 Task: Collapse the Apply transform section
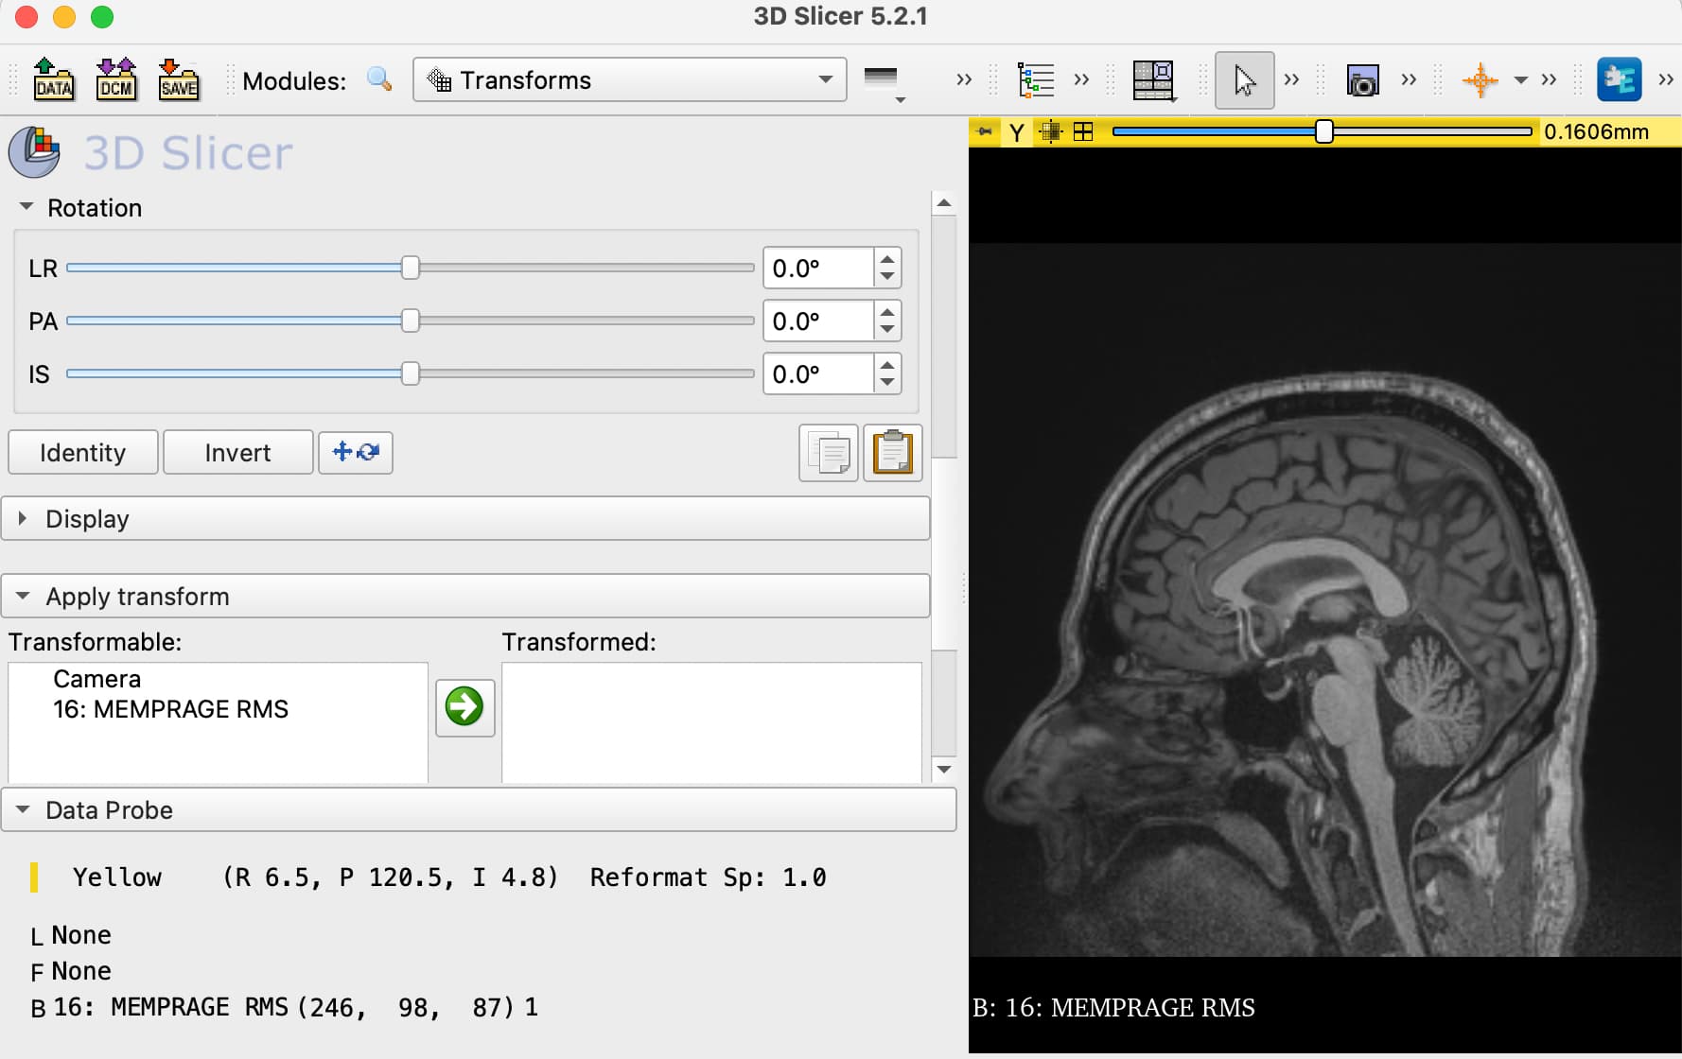coord(465,596)
